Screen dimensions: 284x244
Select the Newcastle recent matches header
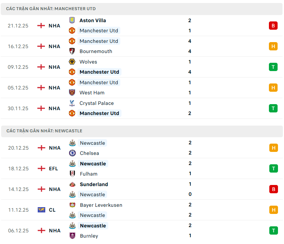click(x=44, y=131)
